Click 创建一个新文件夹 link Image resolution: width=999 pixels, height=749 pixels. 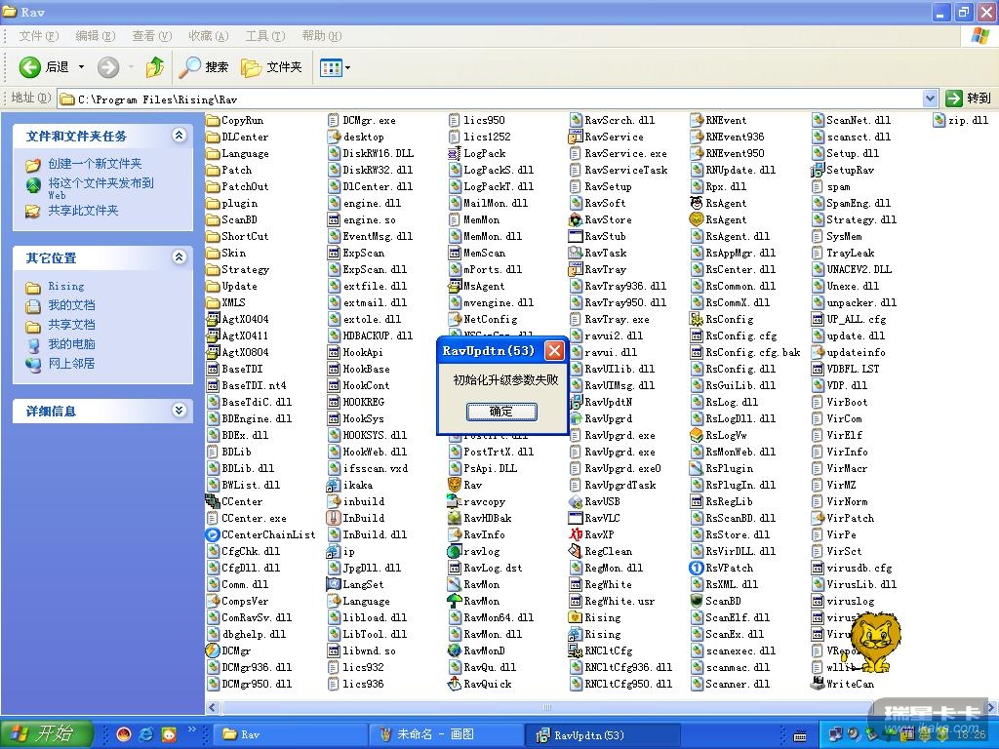point(95,164)
